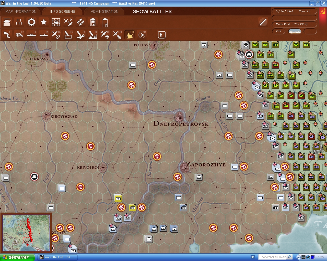This screenshot has width=327, height=261.
Task: Click the exit door icon in the top toolbar
Action: click(x=105, y=22)
